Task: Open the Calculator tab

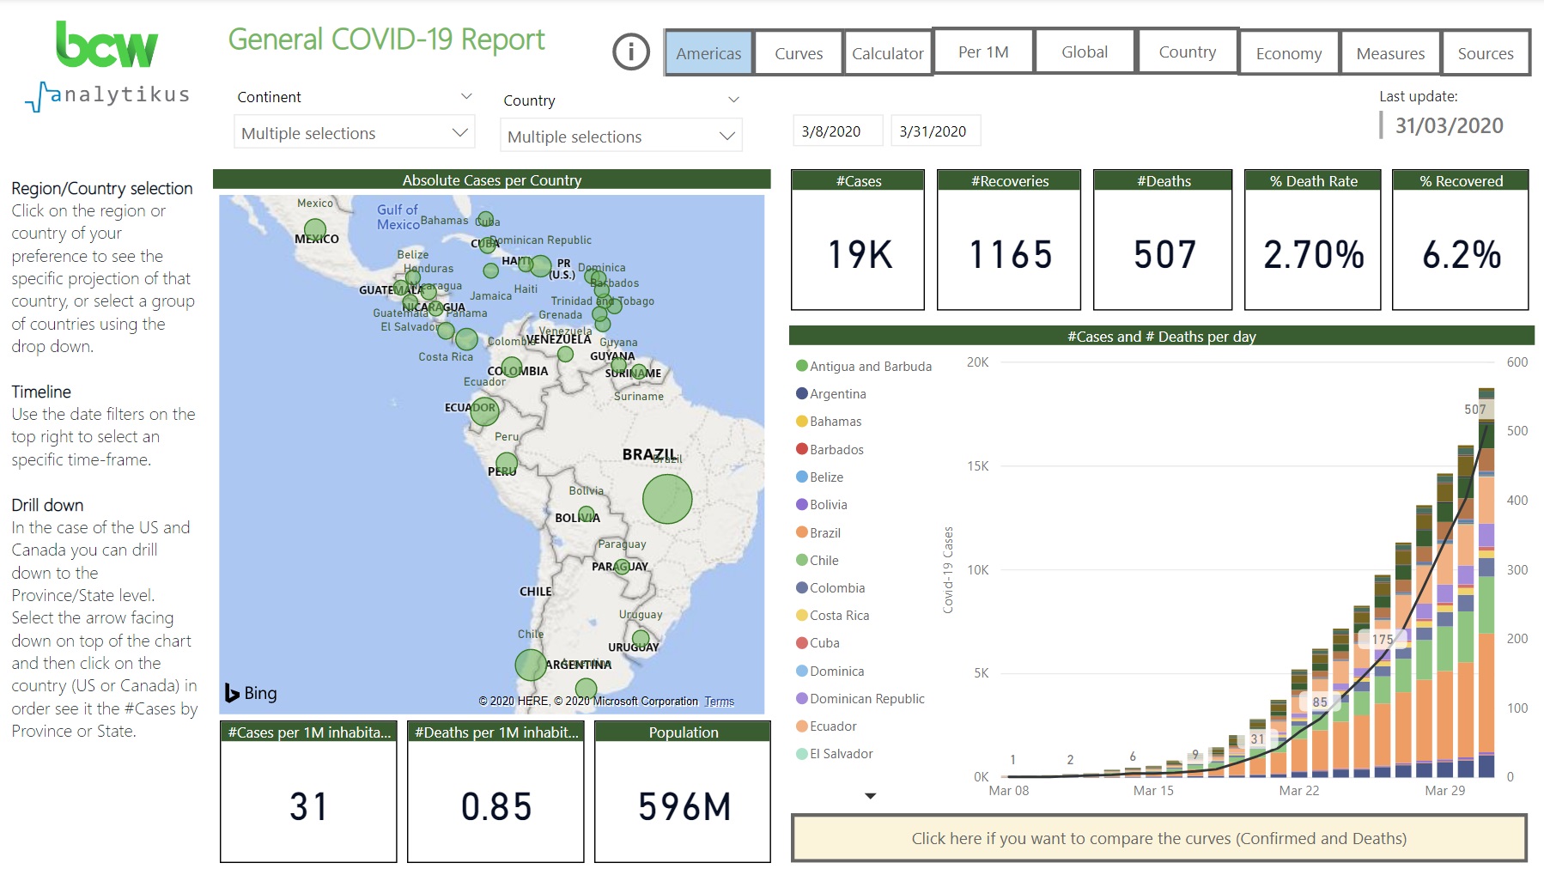Action: pyautogui.click(x=888, y=53)
